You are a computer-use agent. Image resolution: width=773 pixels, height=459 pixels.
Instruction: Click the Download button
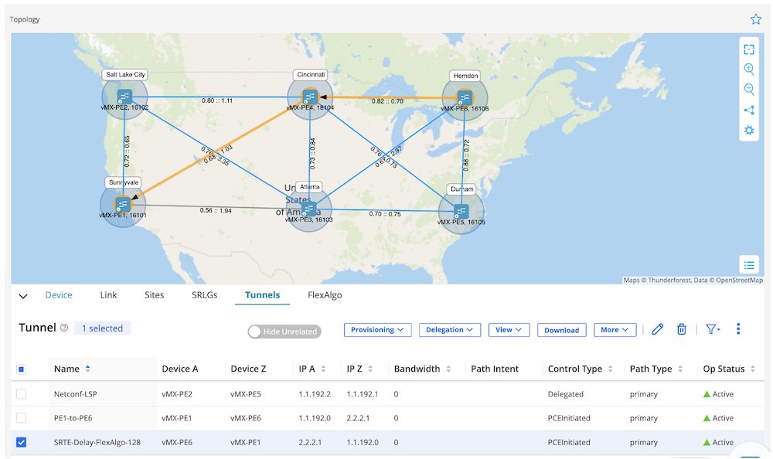tap(561, 330)
